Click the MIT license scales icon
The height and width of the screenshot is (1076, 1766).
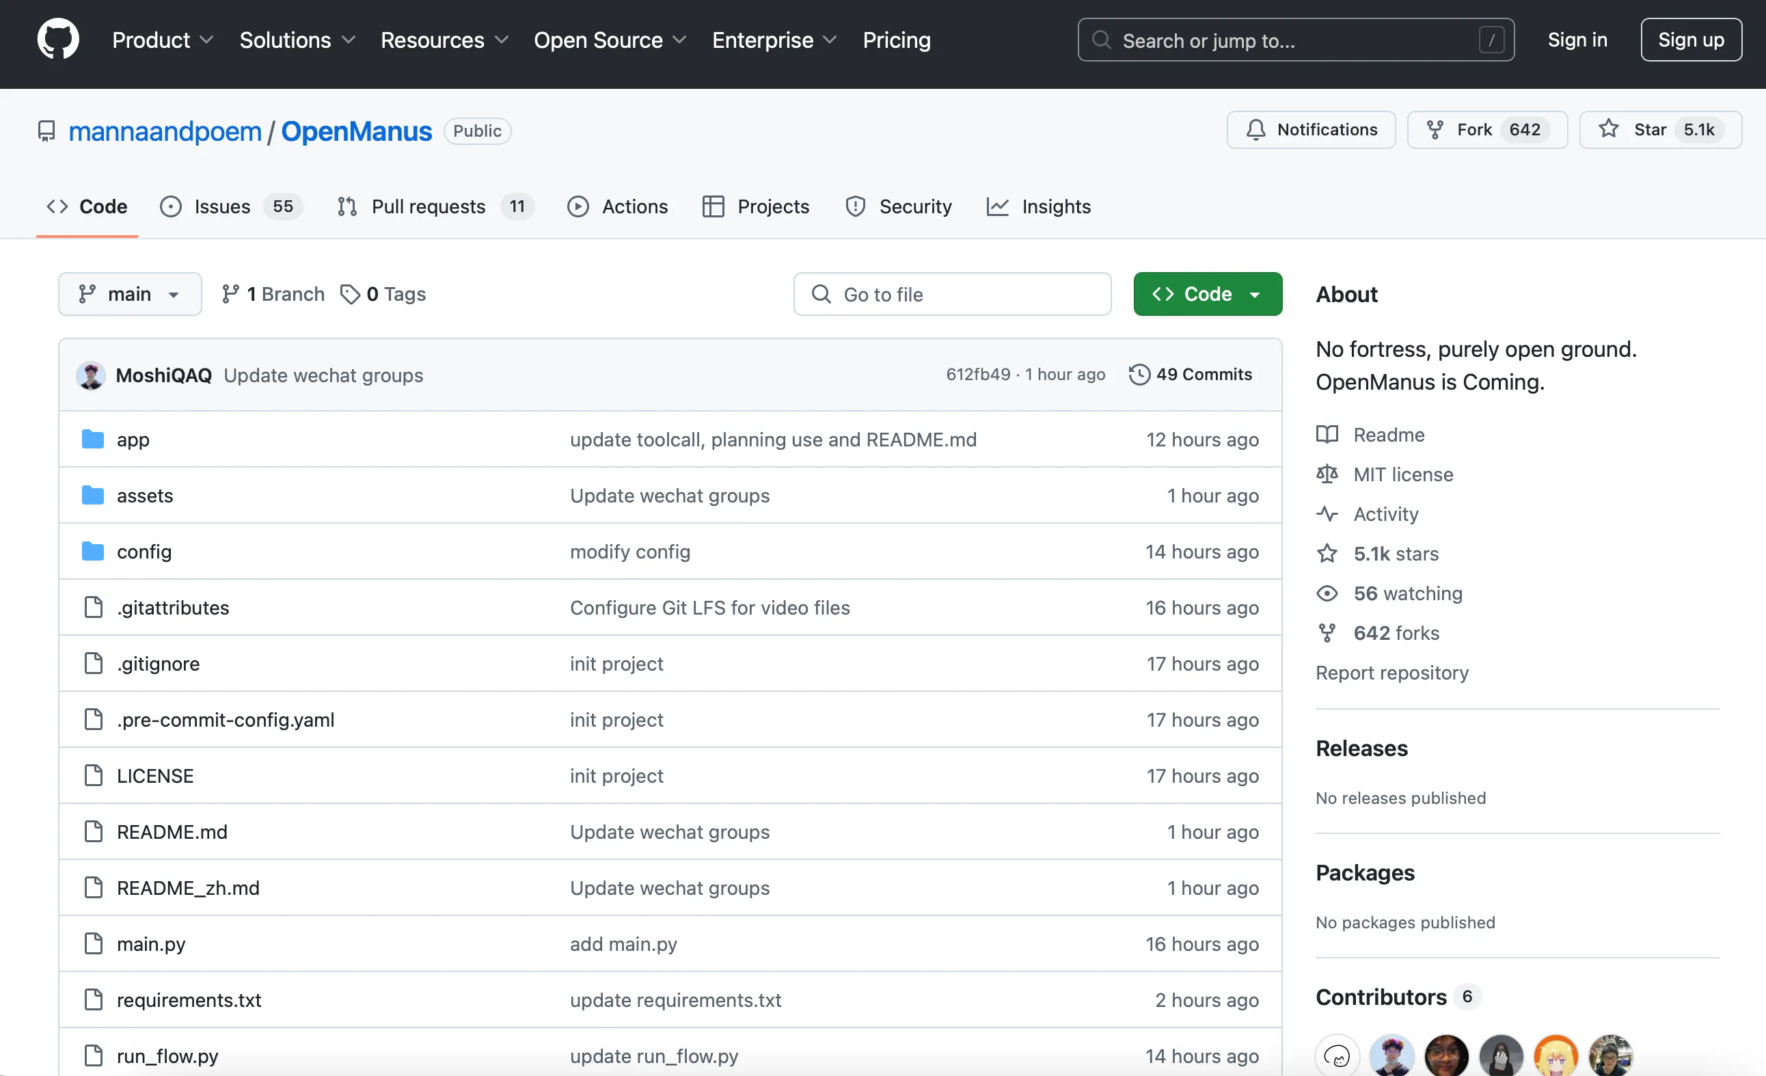[1327, 474]
